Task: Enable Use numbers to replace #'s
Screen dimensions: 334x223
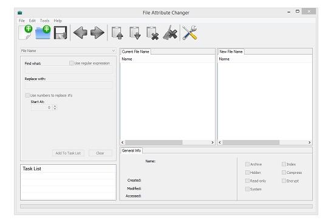Action: click(27, 95)
